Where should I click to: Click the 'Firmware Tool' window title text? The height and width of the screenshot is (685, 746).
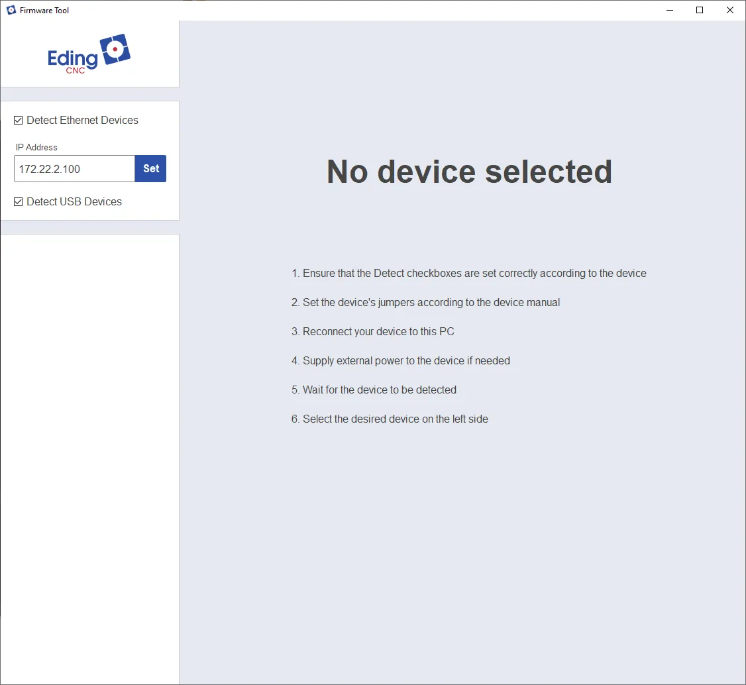pyautogui.click(x=44, y=11)
